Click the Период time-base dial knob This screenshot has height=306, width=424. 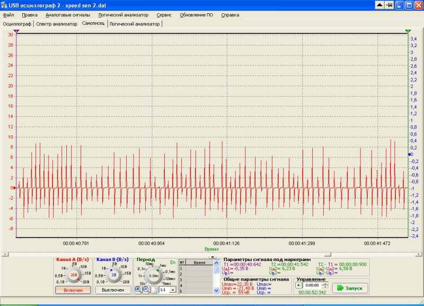tap(154, 276)
